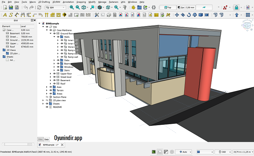Select the Text annotation tool (A icon)

tap(5, 15)
